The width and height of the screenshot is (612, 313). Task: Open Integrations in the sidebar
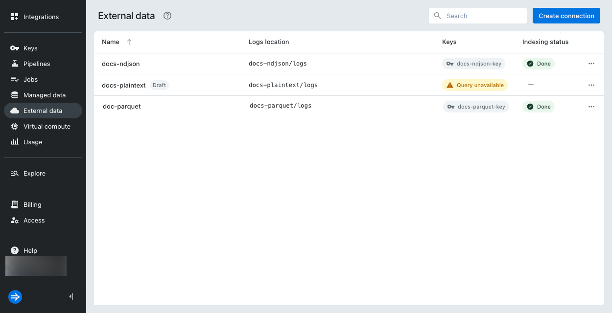pyautogui.click(x=43, y=17)
